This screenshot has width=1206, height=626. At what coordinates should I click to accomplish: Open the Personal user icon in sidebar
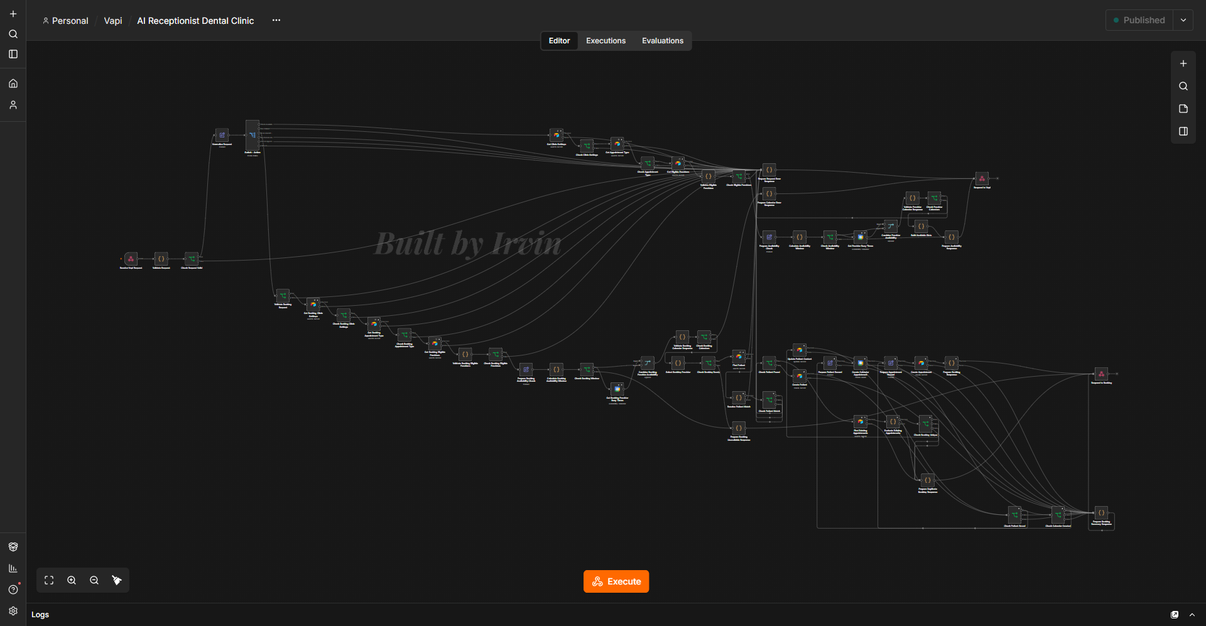(x=13, y=105)
